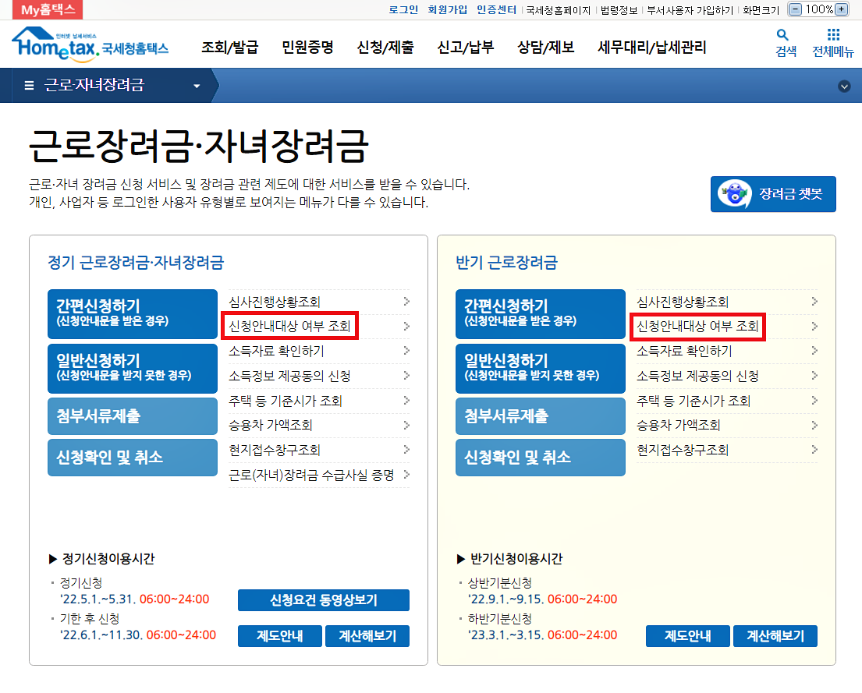Click the 회원가입 link
Image resolution: width=862 pixels, height=693 pixels.
click(x=448, y=9)
